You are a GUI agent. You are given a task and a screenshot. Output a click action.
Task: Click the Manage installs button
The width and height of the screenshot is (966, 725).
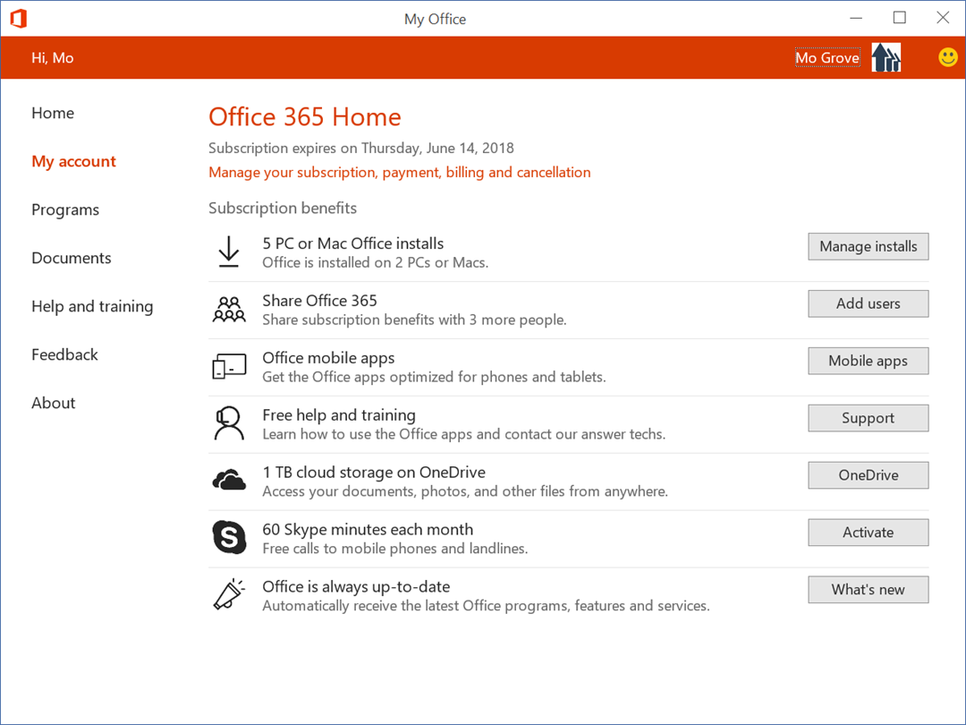click(x=868, y=247)
